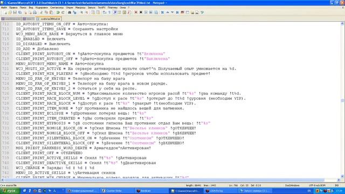Click the WC3_CHARGE line
The width and height of the screenshot is (345, 194).
(55, 168)
